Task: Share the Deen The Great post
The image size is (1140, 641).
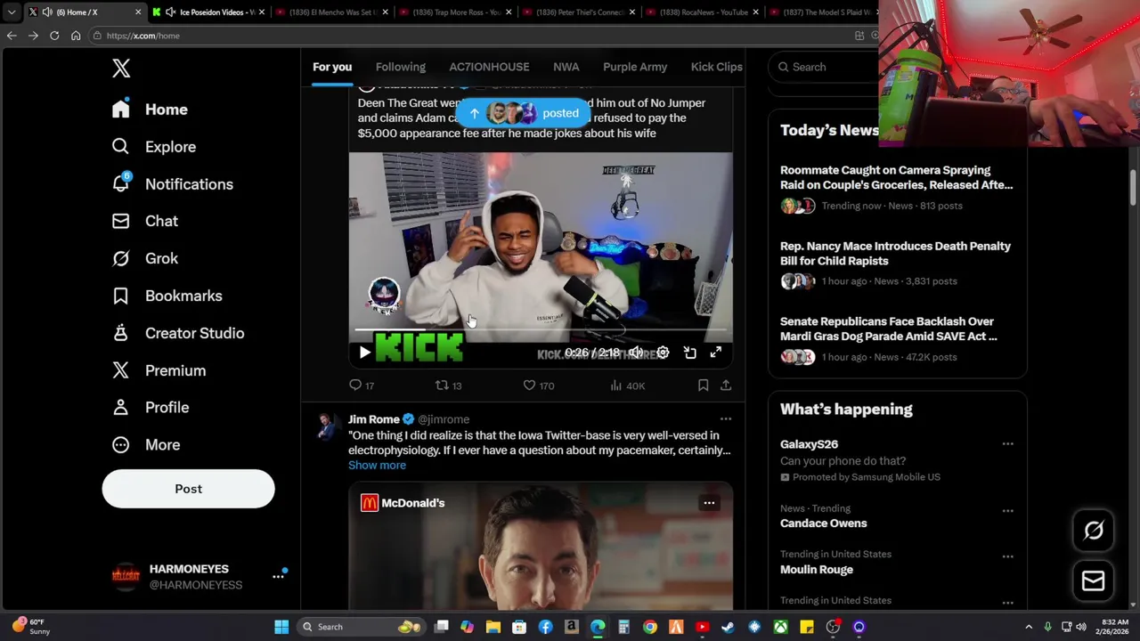Action: pyautogui.click(x=726, y=385)
